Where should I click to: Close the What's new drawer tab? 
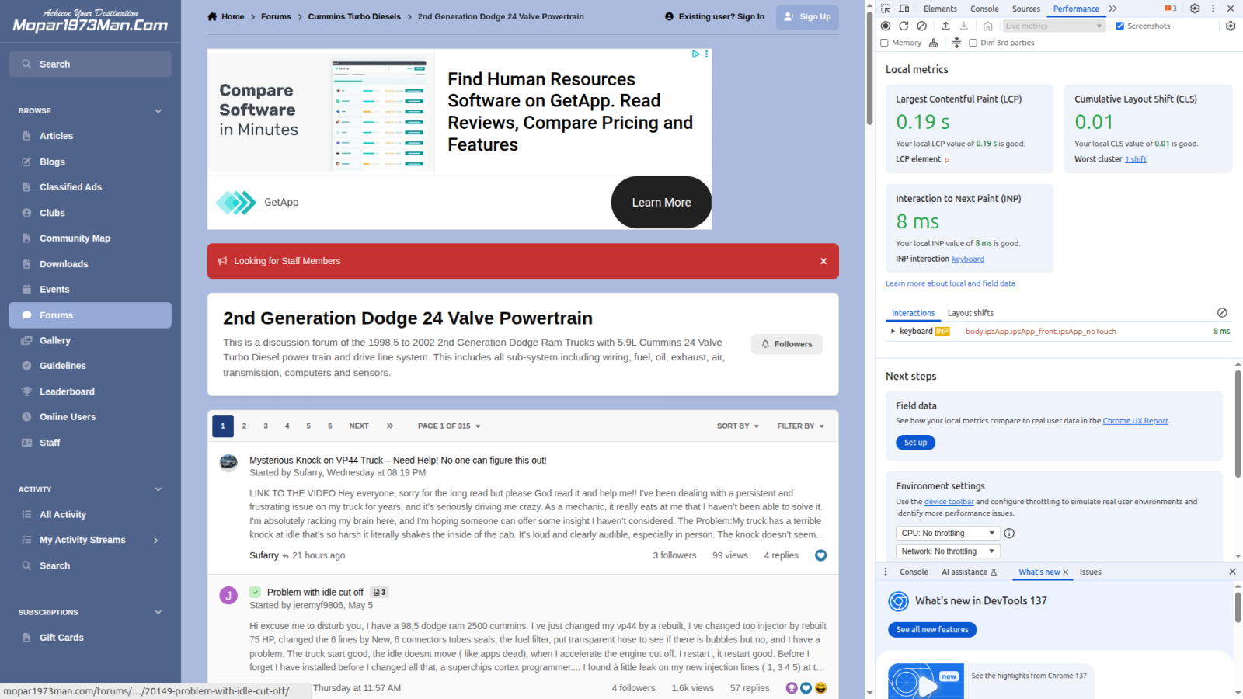[x=1066, y=572]
